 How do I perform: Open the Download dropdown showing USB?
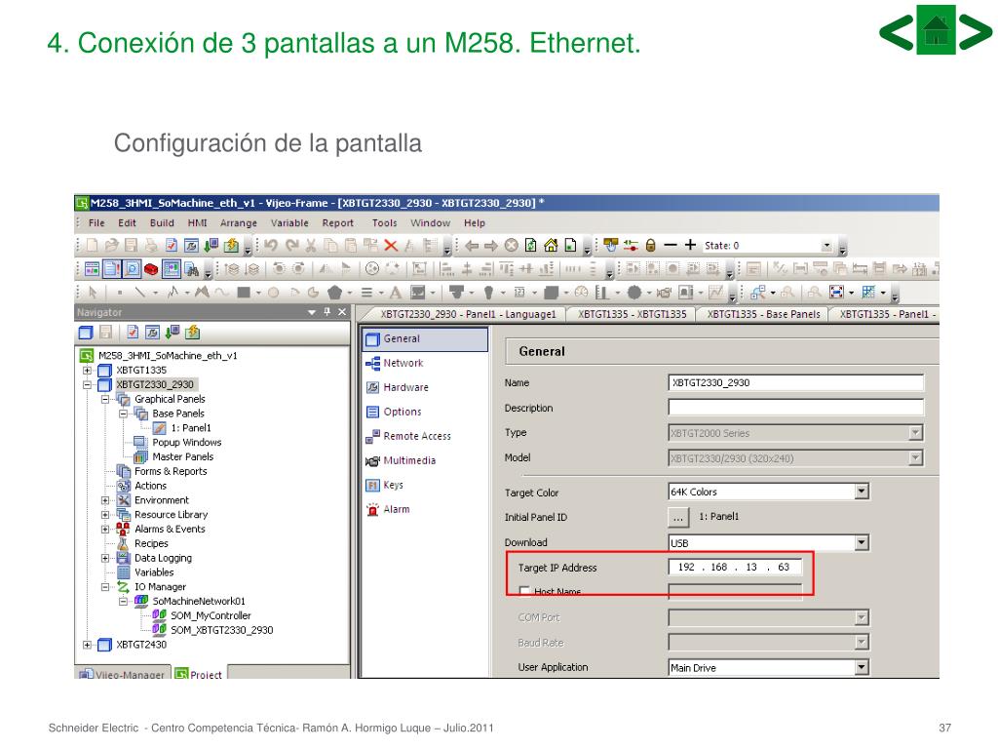862,542
